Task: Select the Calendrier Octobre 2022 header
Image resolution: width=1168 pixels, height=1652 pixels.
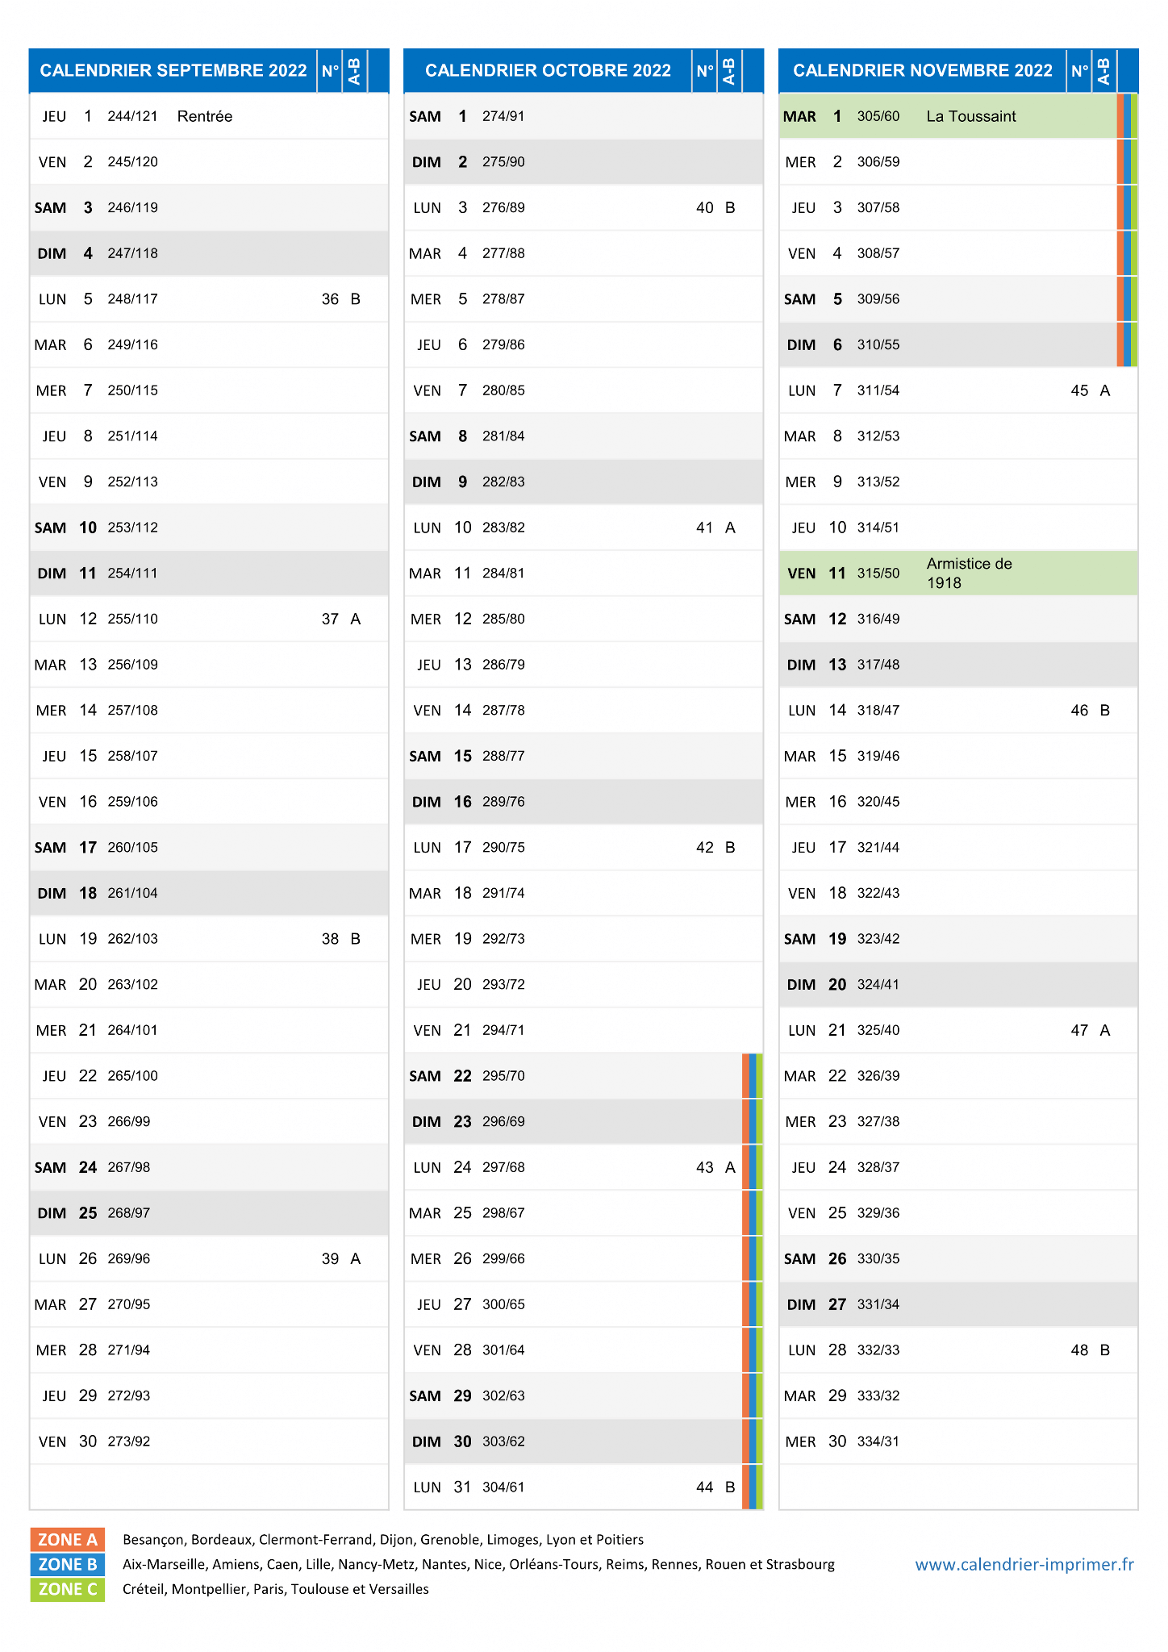Action: [548, 71]
